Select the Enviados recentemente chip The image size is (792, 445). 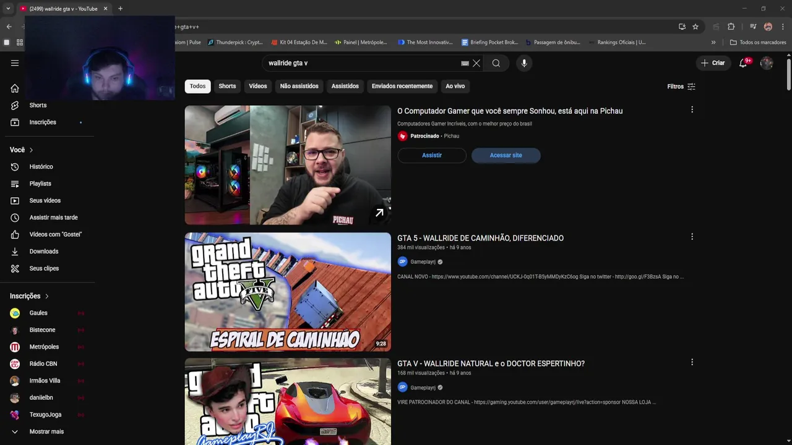402,87
